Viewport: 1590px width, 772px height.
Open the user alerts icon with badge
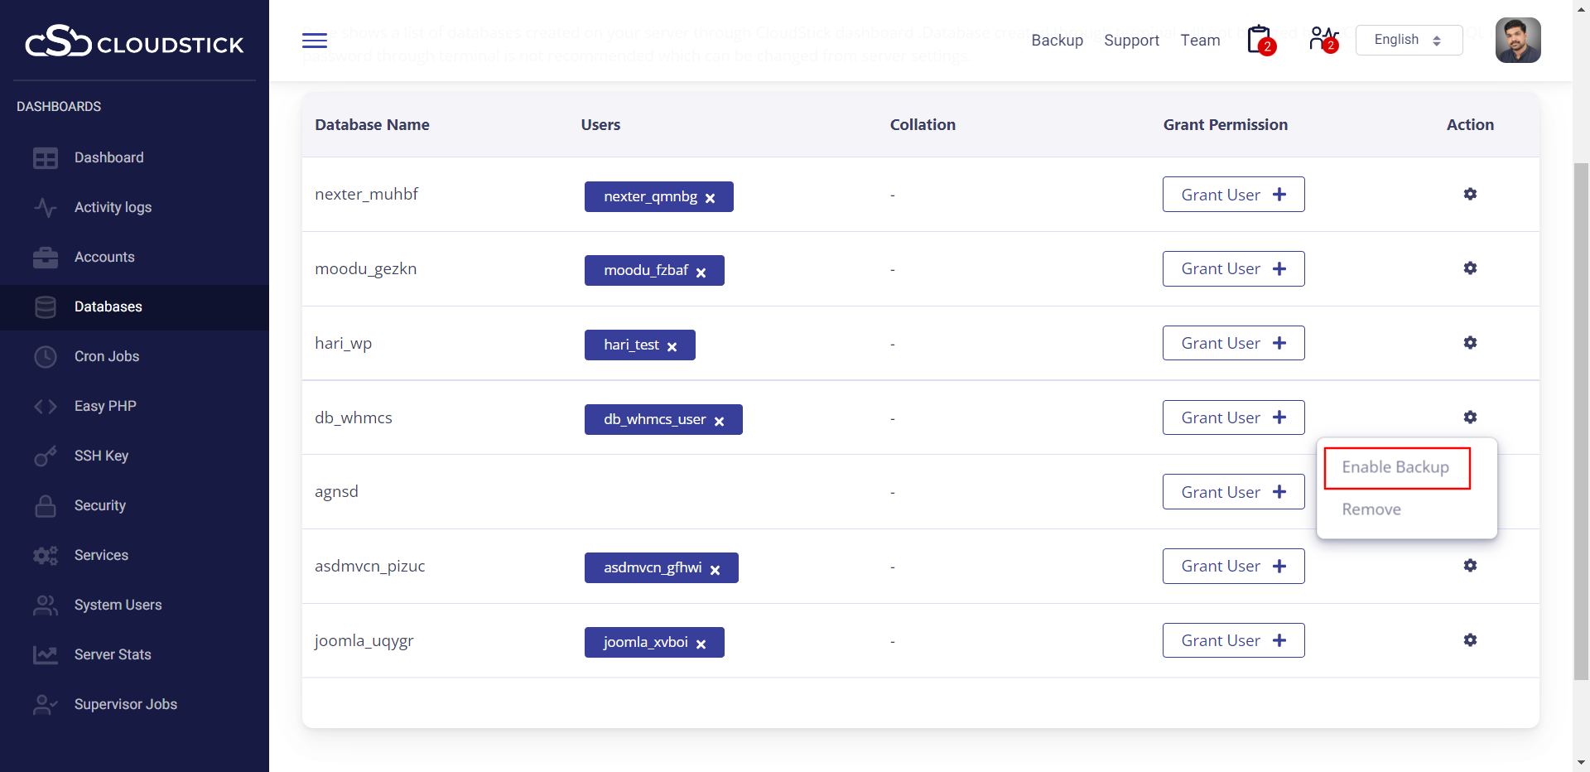[1323, 40]
